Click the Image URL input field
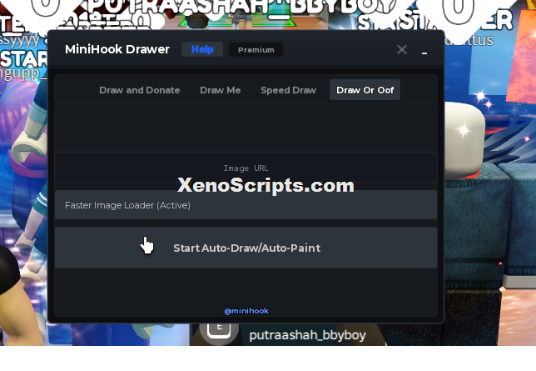536x371 pixels. (x=246, y=168)
